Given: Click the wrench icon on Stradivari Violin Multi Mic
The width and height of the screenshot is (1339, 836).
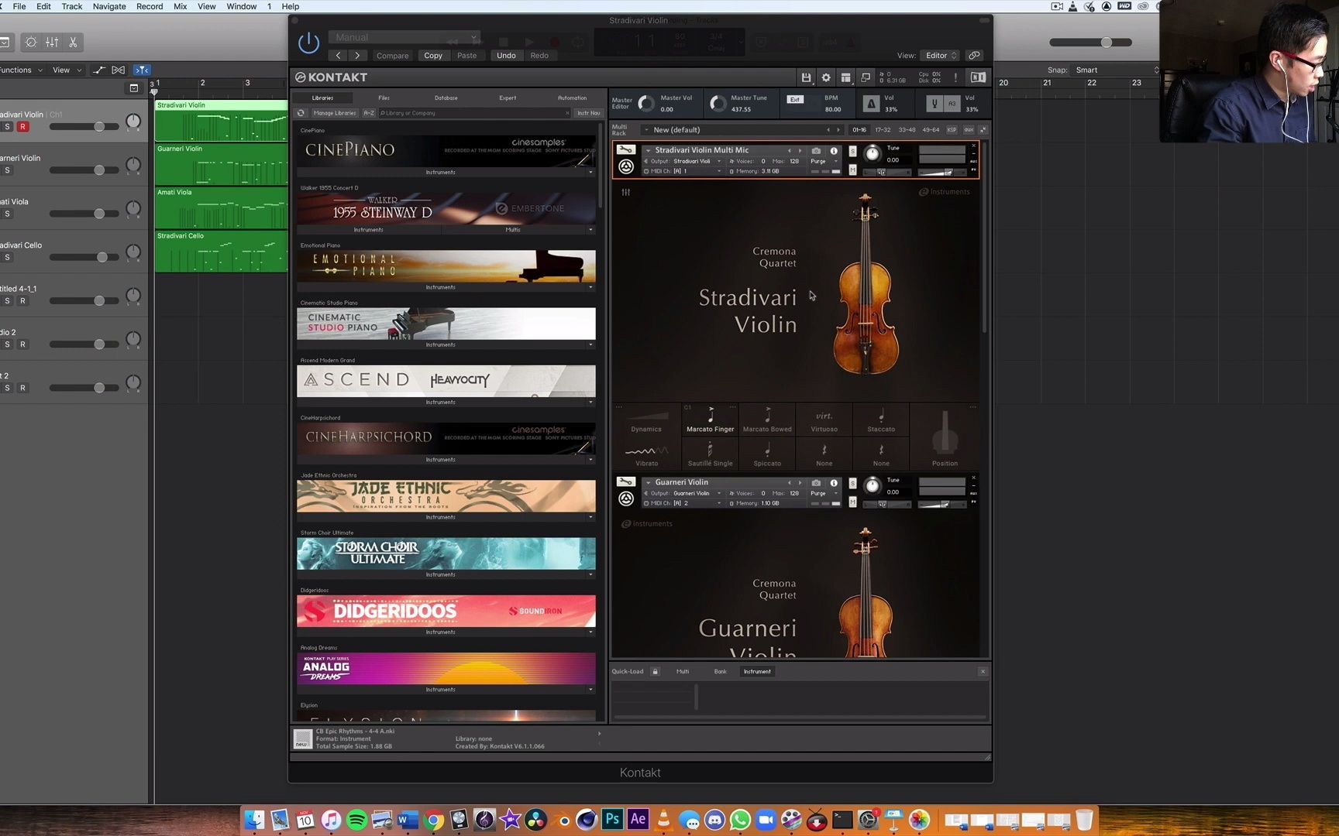Looking at the screenshot, I should (x=625, y=150).
